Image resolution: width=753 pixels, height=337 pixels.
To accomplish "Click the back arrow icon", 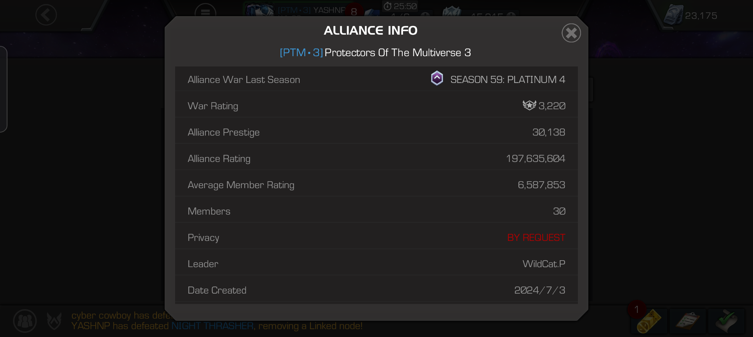I will click(x=46, y=15).
